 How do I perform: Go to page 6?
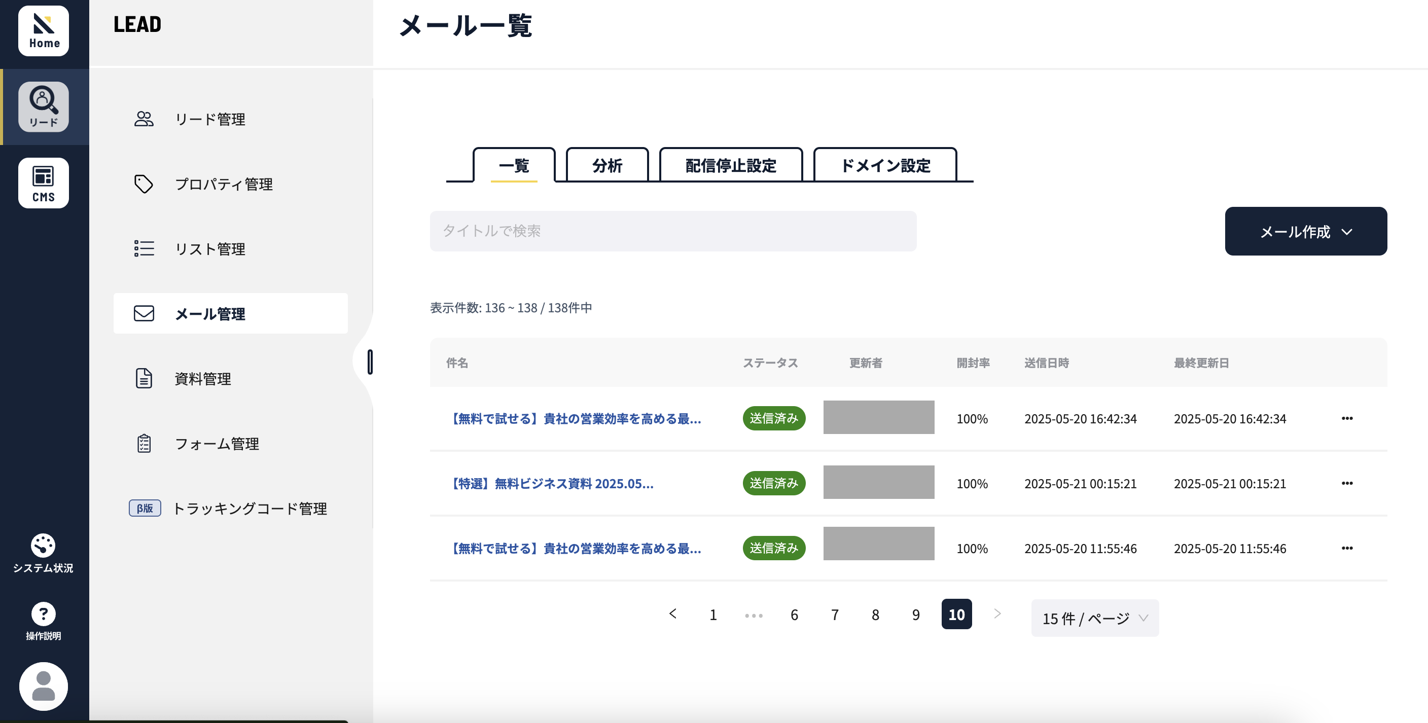[795, 614]
